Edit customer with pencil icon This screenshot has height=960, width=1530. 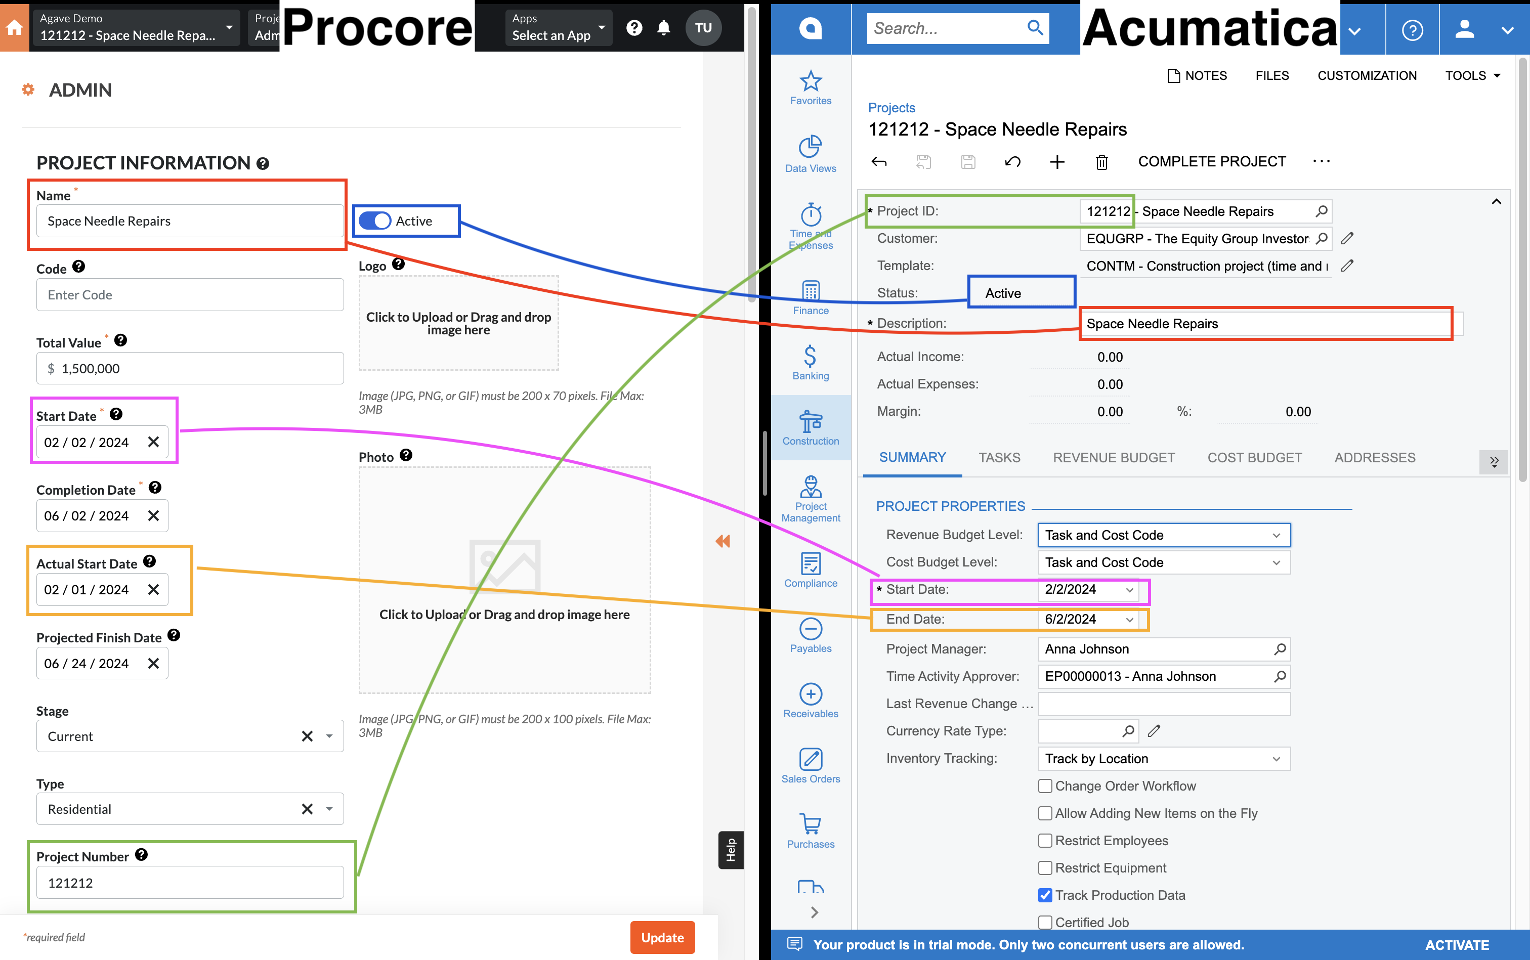1347,239
